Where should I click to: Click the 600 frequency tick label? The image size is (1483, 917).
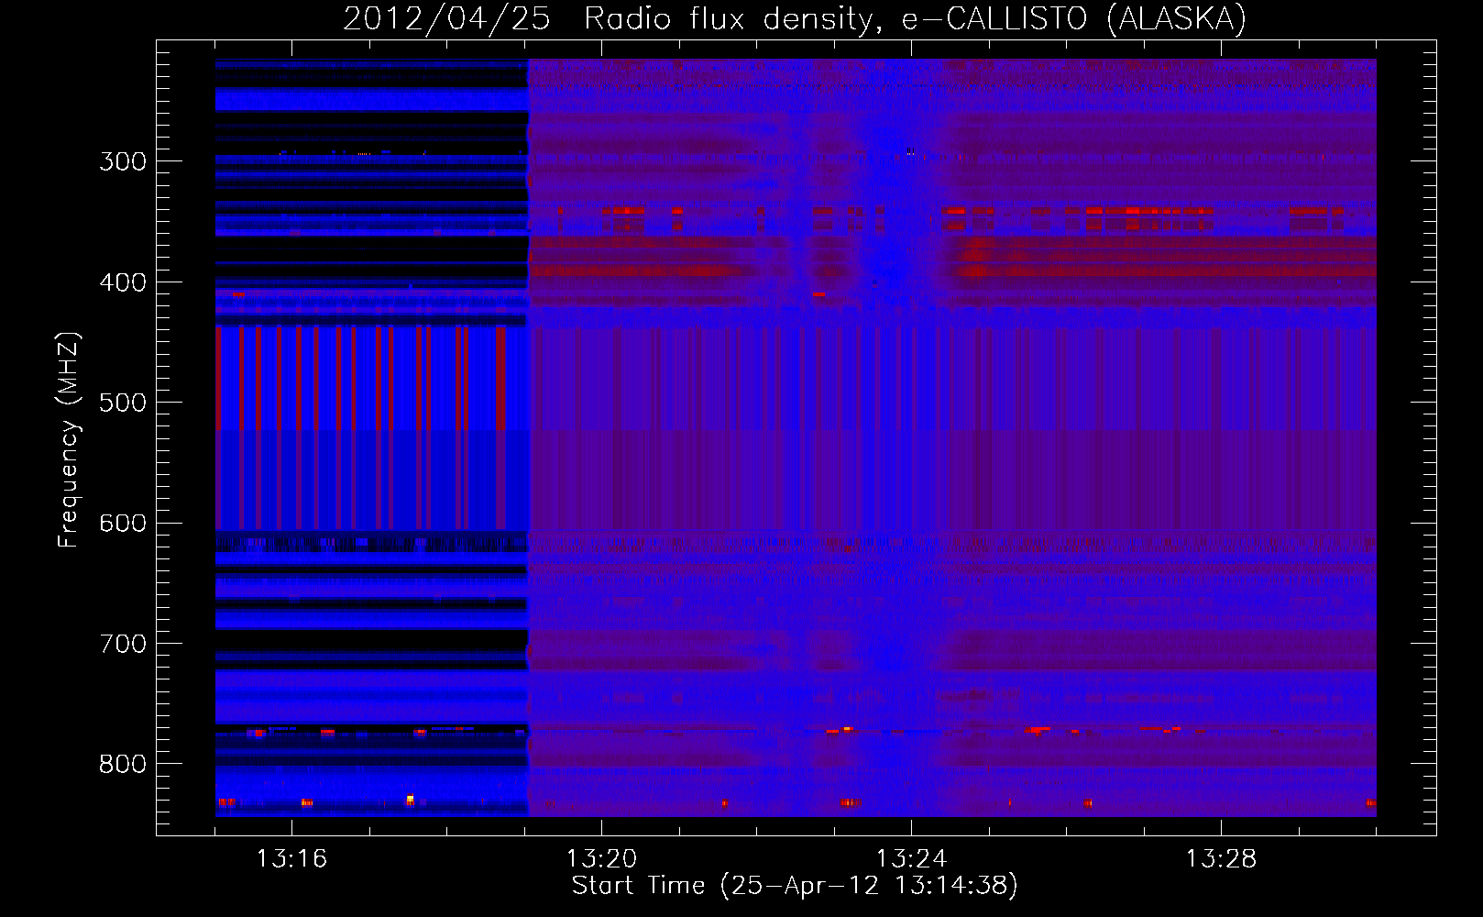pos(123,524)
